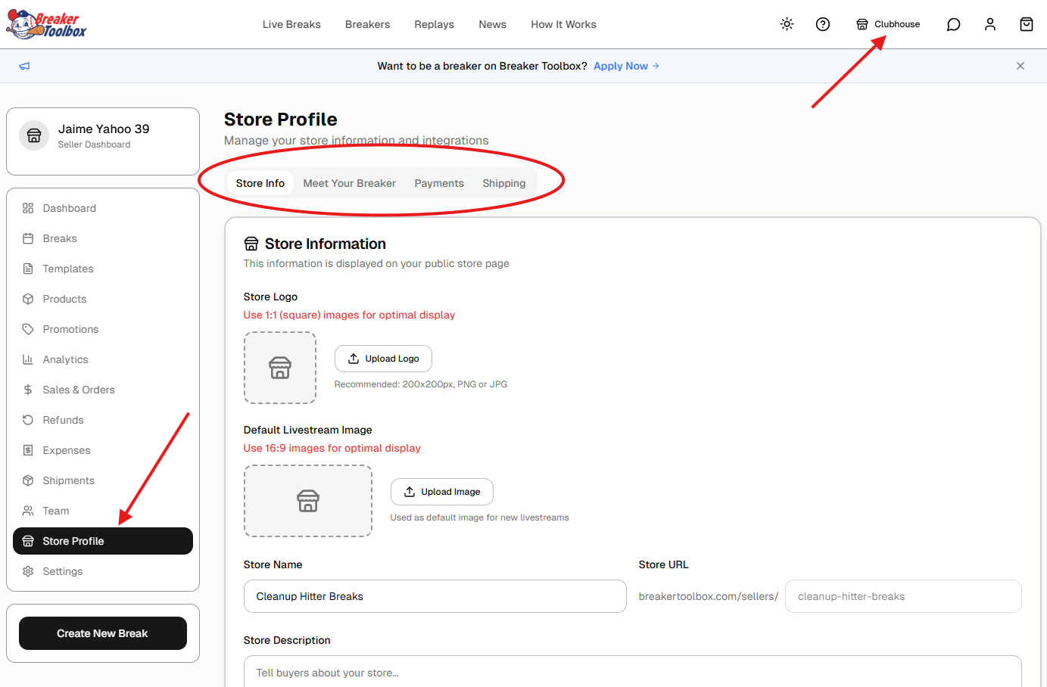Select Shipments package icon in sidebar

[x=28, y=480]
